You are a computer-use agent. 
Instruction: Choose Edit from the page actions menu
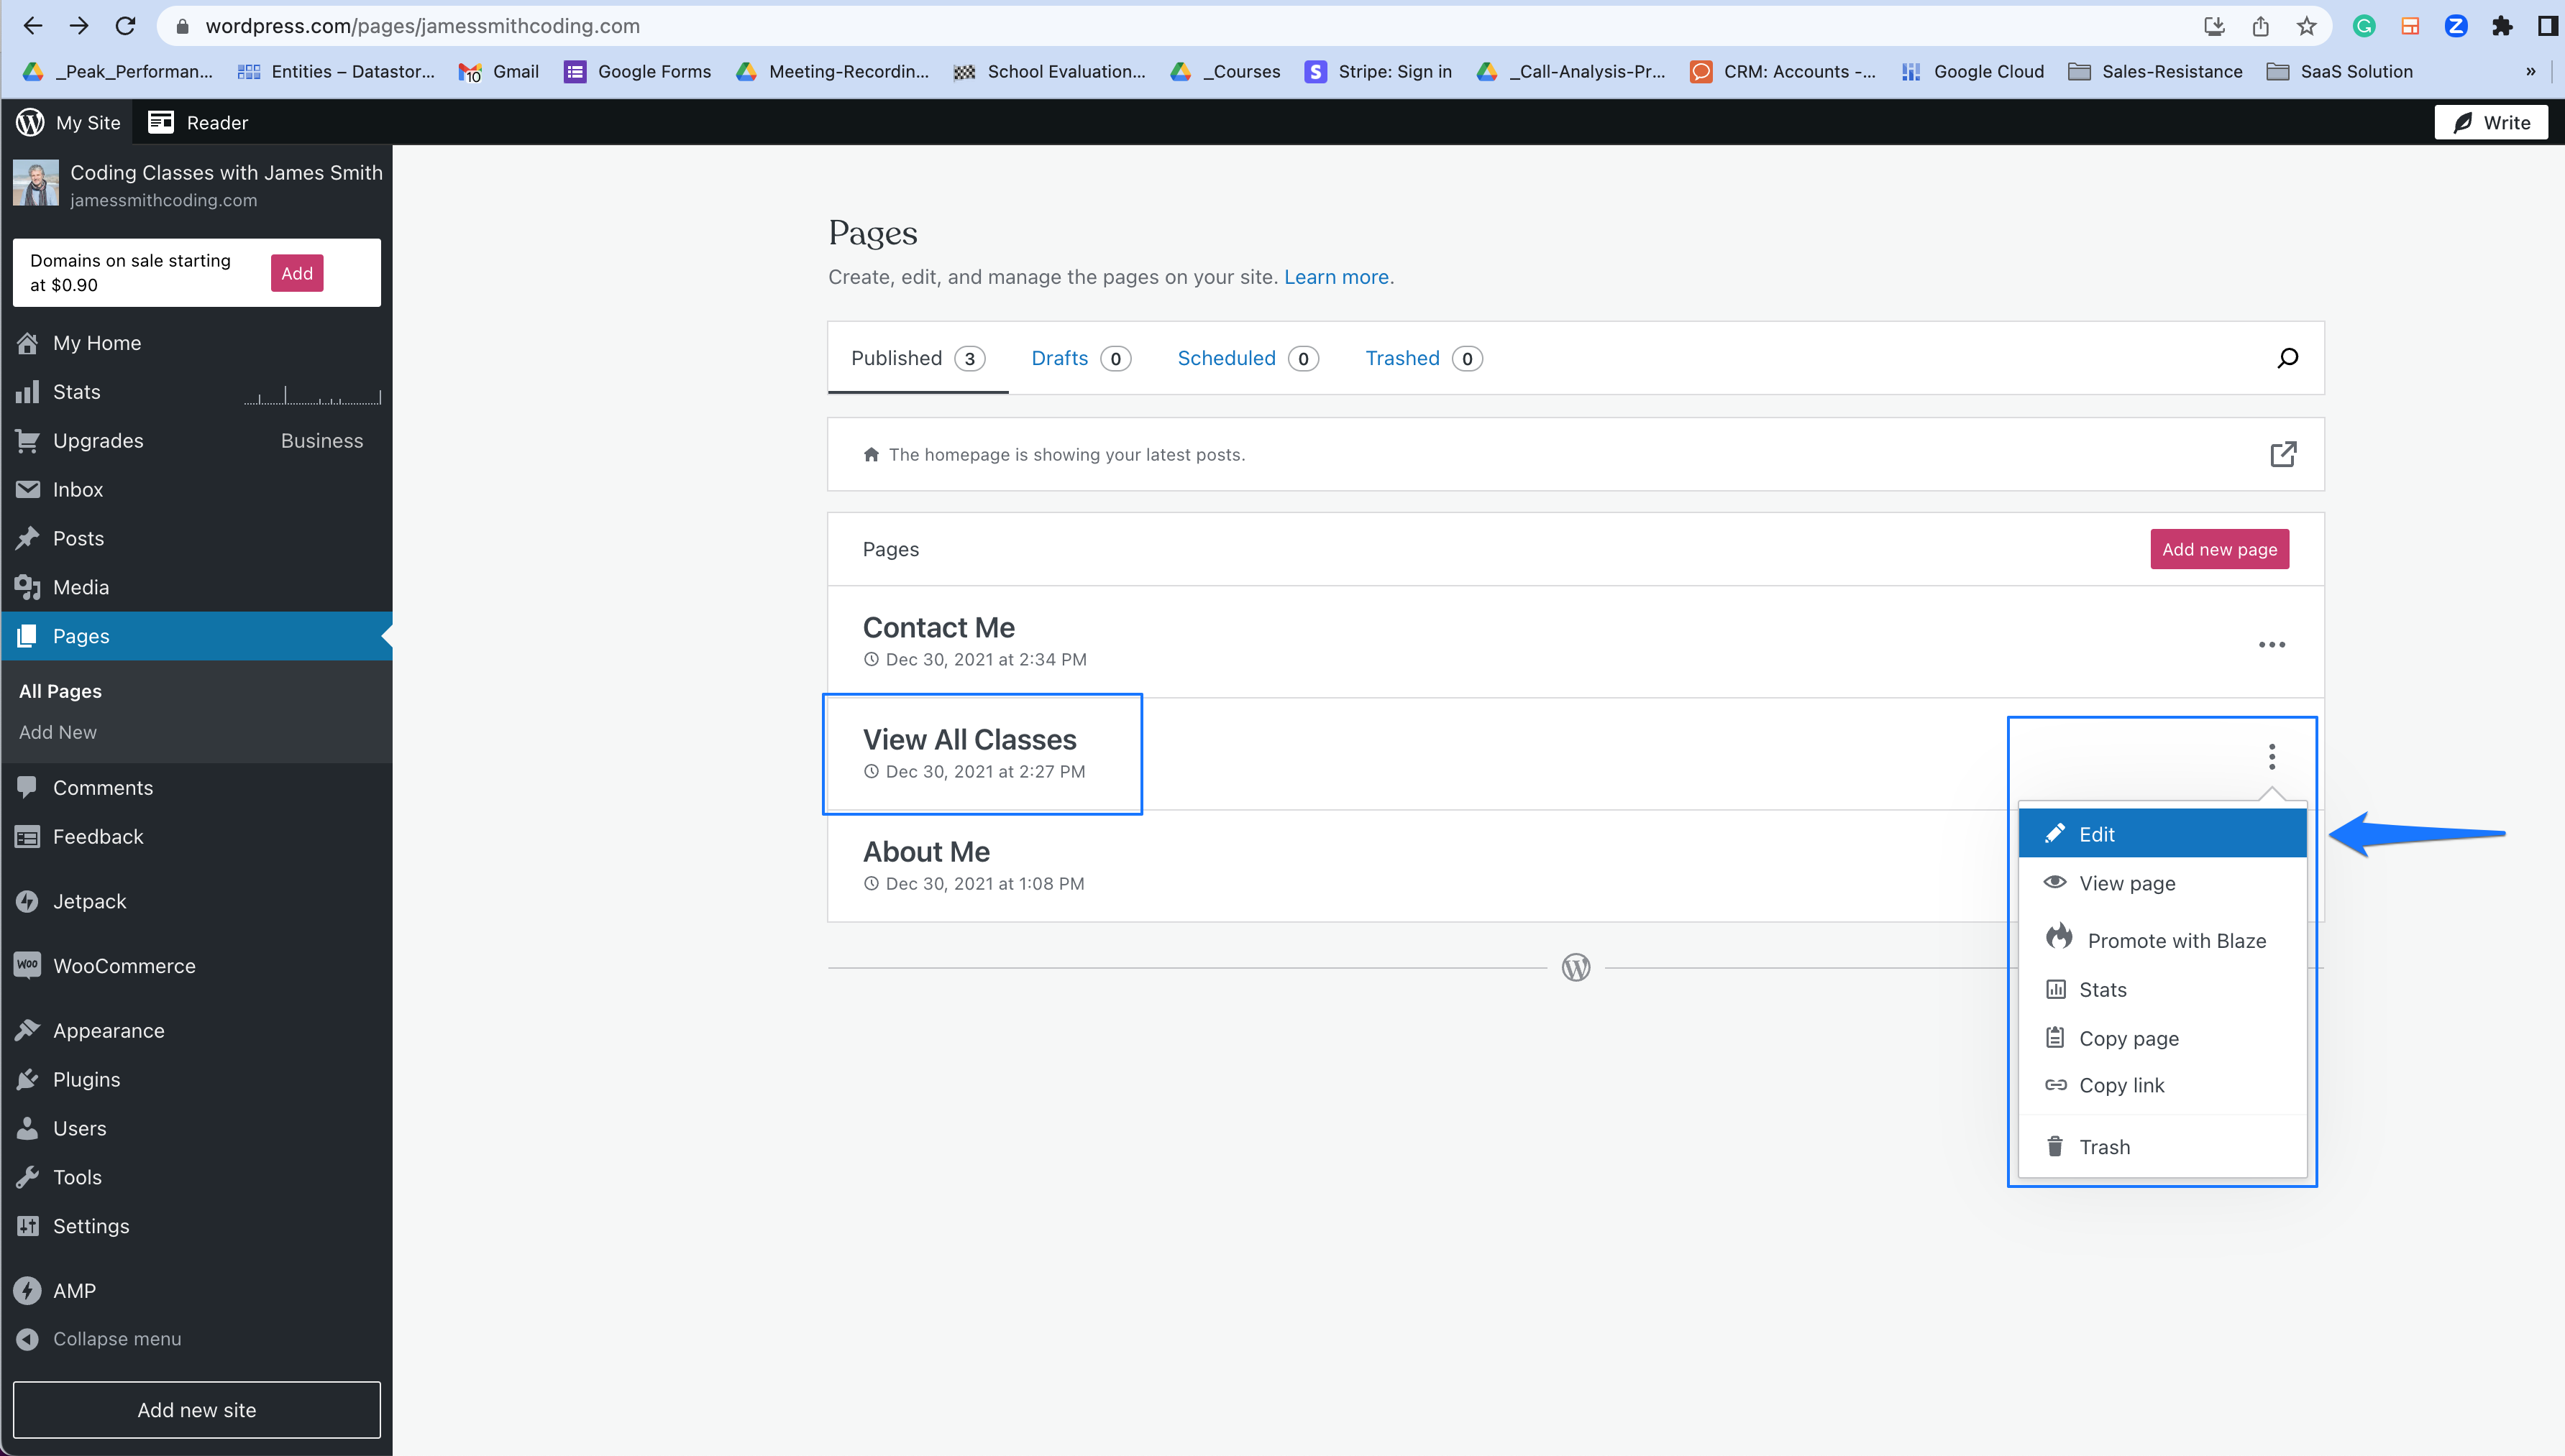(2163, 834)
